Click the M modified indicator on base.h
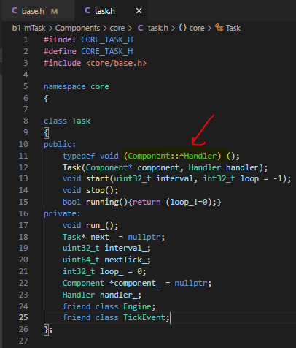The width and height of the screenshot is (296, 348). tap(55, 12)
